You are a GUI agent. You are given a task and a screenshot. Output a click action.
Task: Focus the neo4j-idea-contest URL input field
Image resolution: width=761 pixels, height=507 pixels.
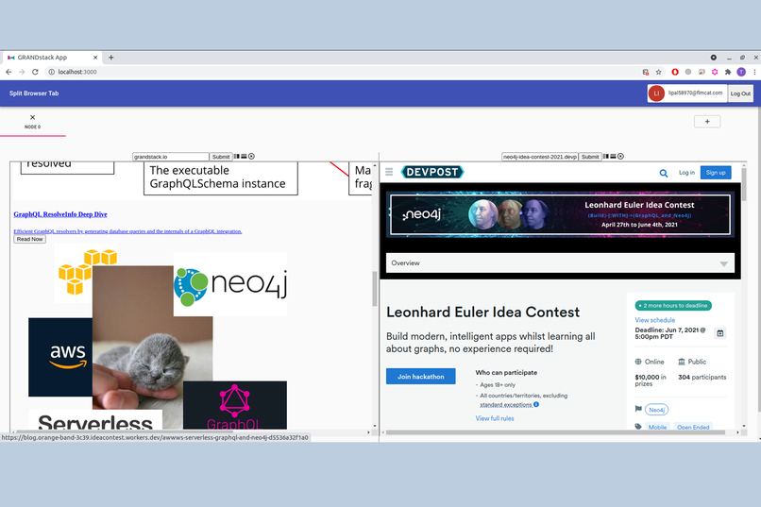coord(540,157)
